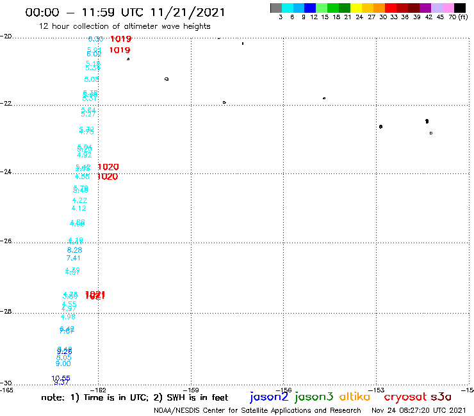The image size is (474, 416).
Task: Click the 'Nov 24 08:27:20 UTC 2021' timestamp
Action: pyautogui.click(x=419, y=410)
